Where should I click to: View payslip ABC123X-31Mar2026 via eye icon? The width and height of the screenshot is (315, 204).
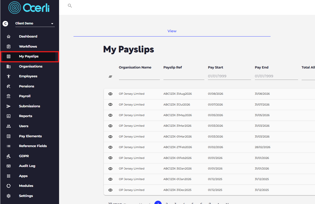(x=110, y=126)
